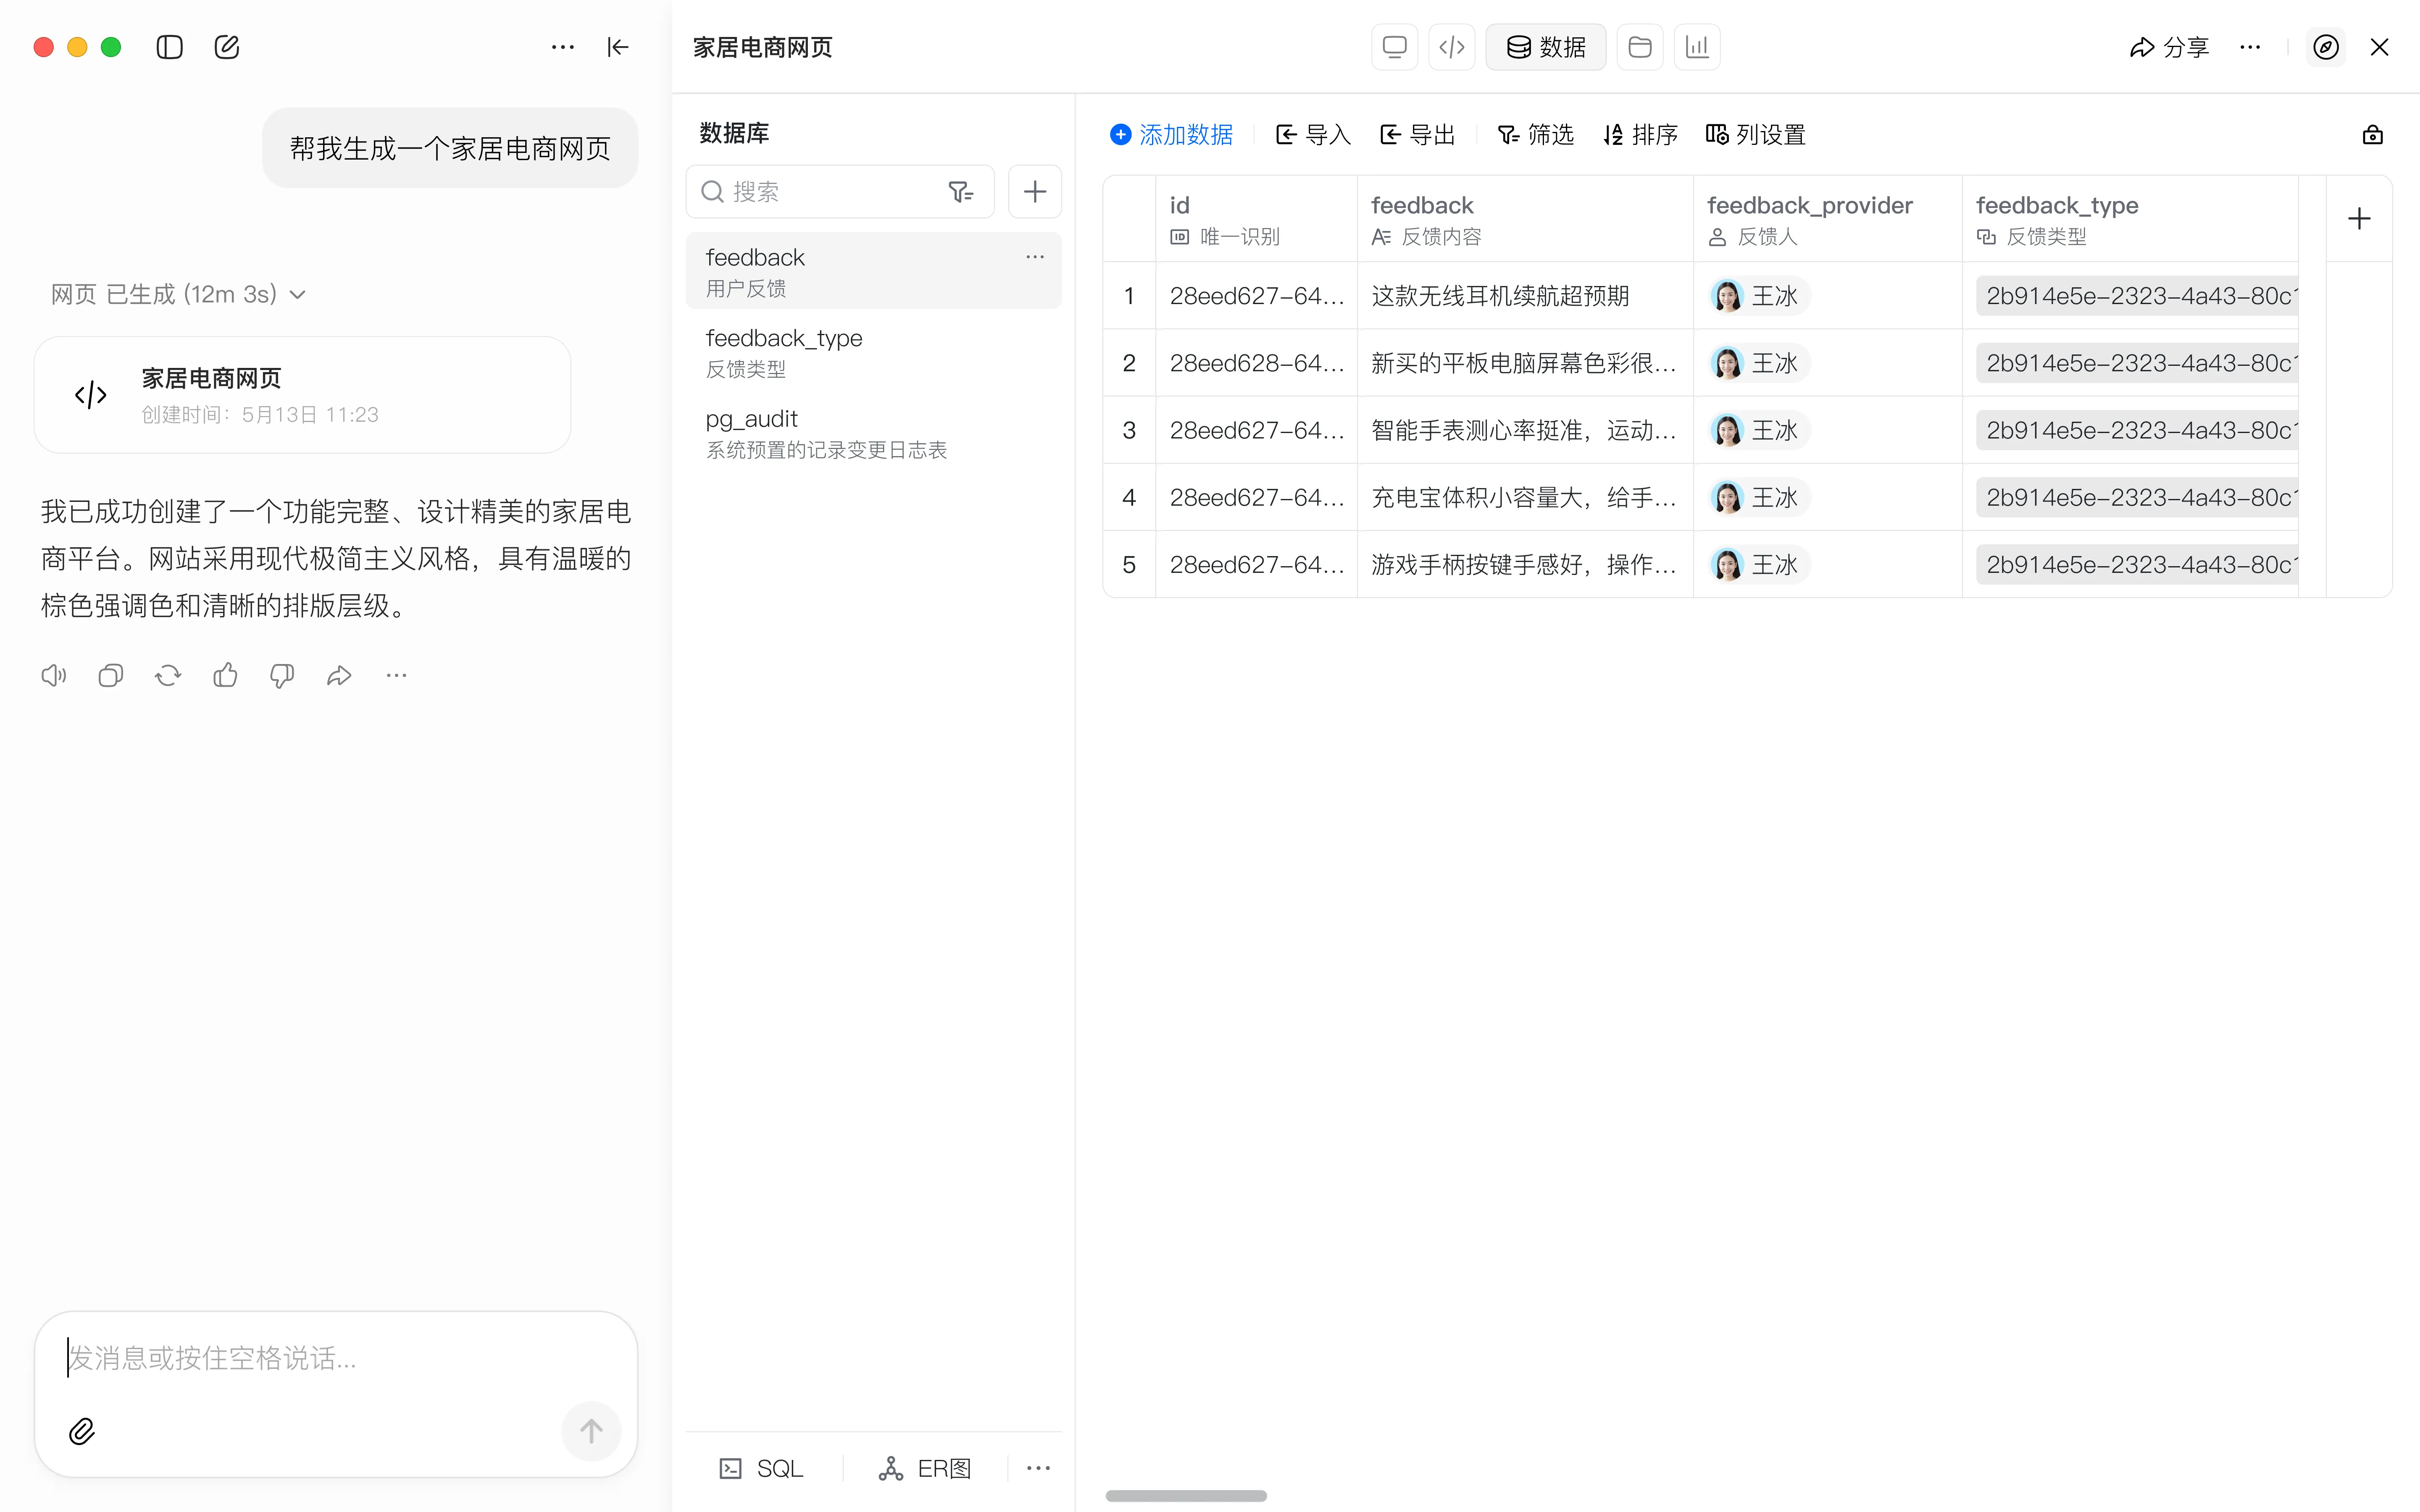
Task: Select the 数据 tab
Action: click(x=1546, y=47)
